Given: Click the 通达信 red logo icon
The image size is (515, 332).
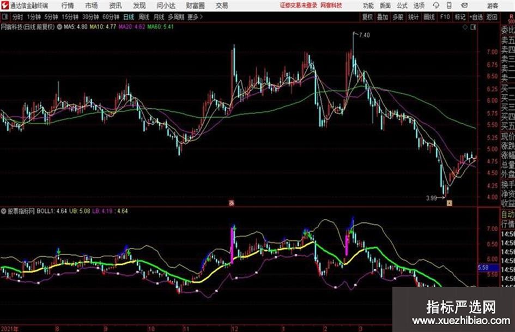Looking at the screenshot, I should (x=5, y=5).
